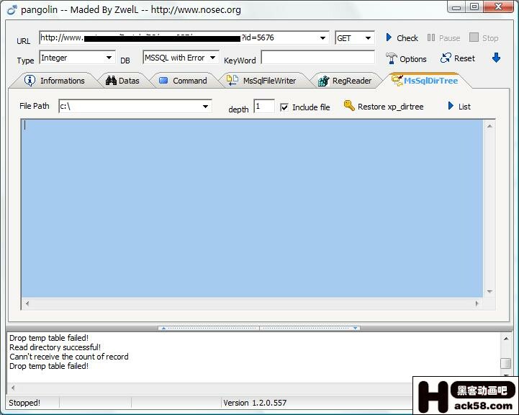Click the Reset arrows icon
This screenshot has width=519, height=415.
pyautogui.click(x=446, y=58)
